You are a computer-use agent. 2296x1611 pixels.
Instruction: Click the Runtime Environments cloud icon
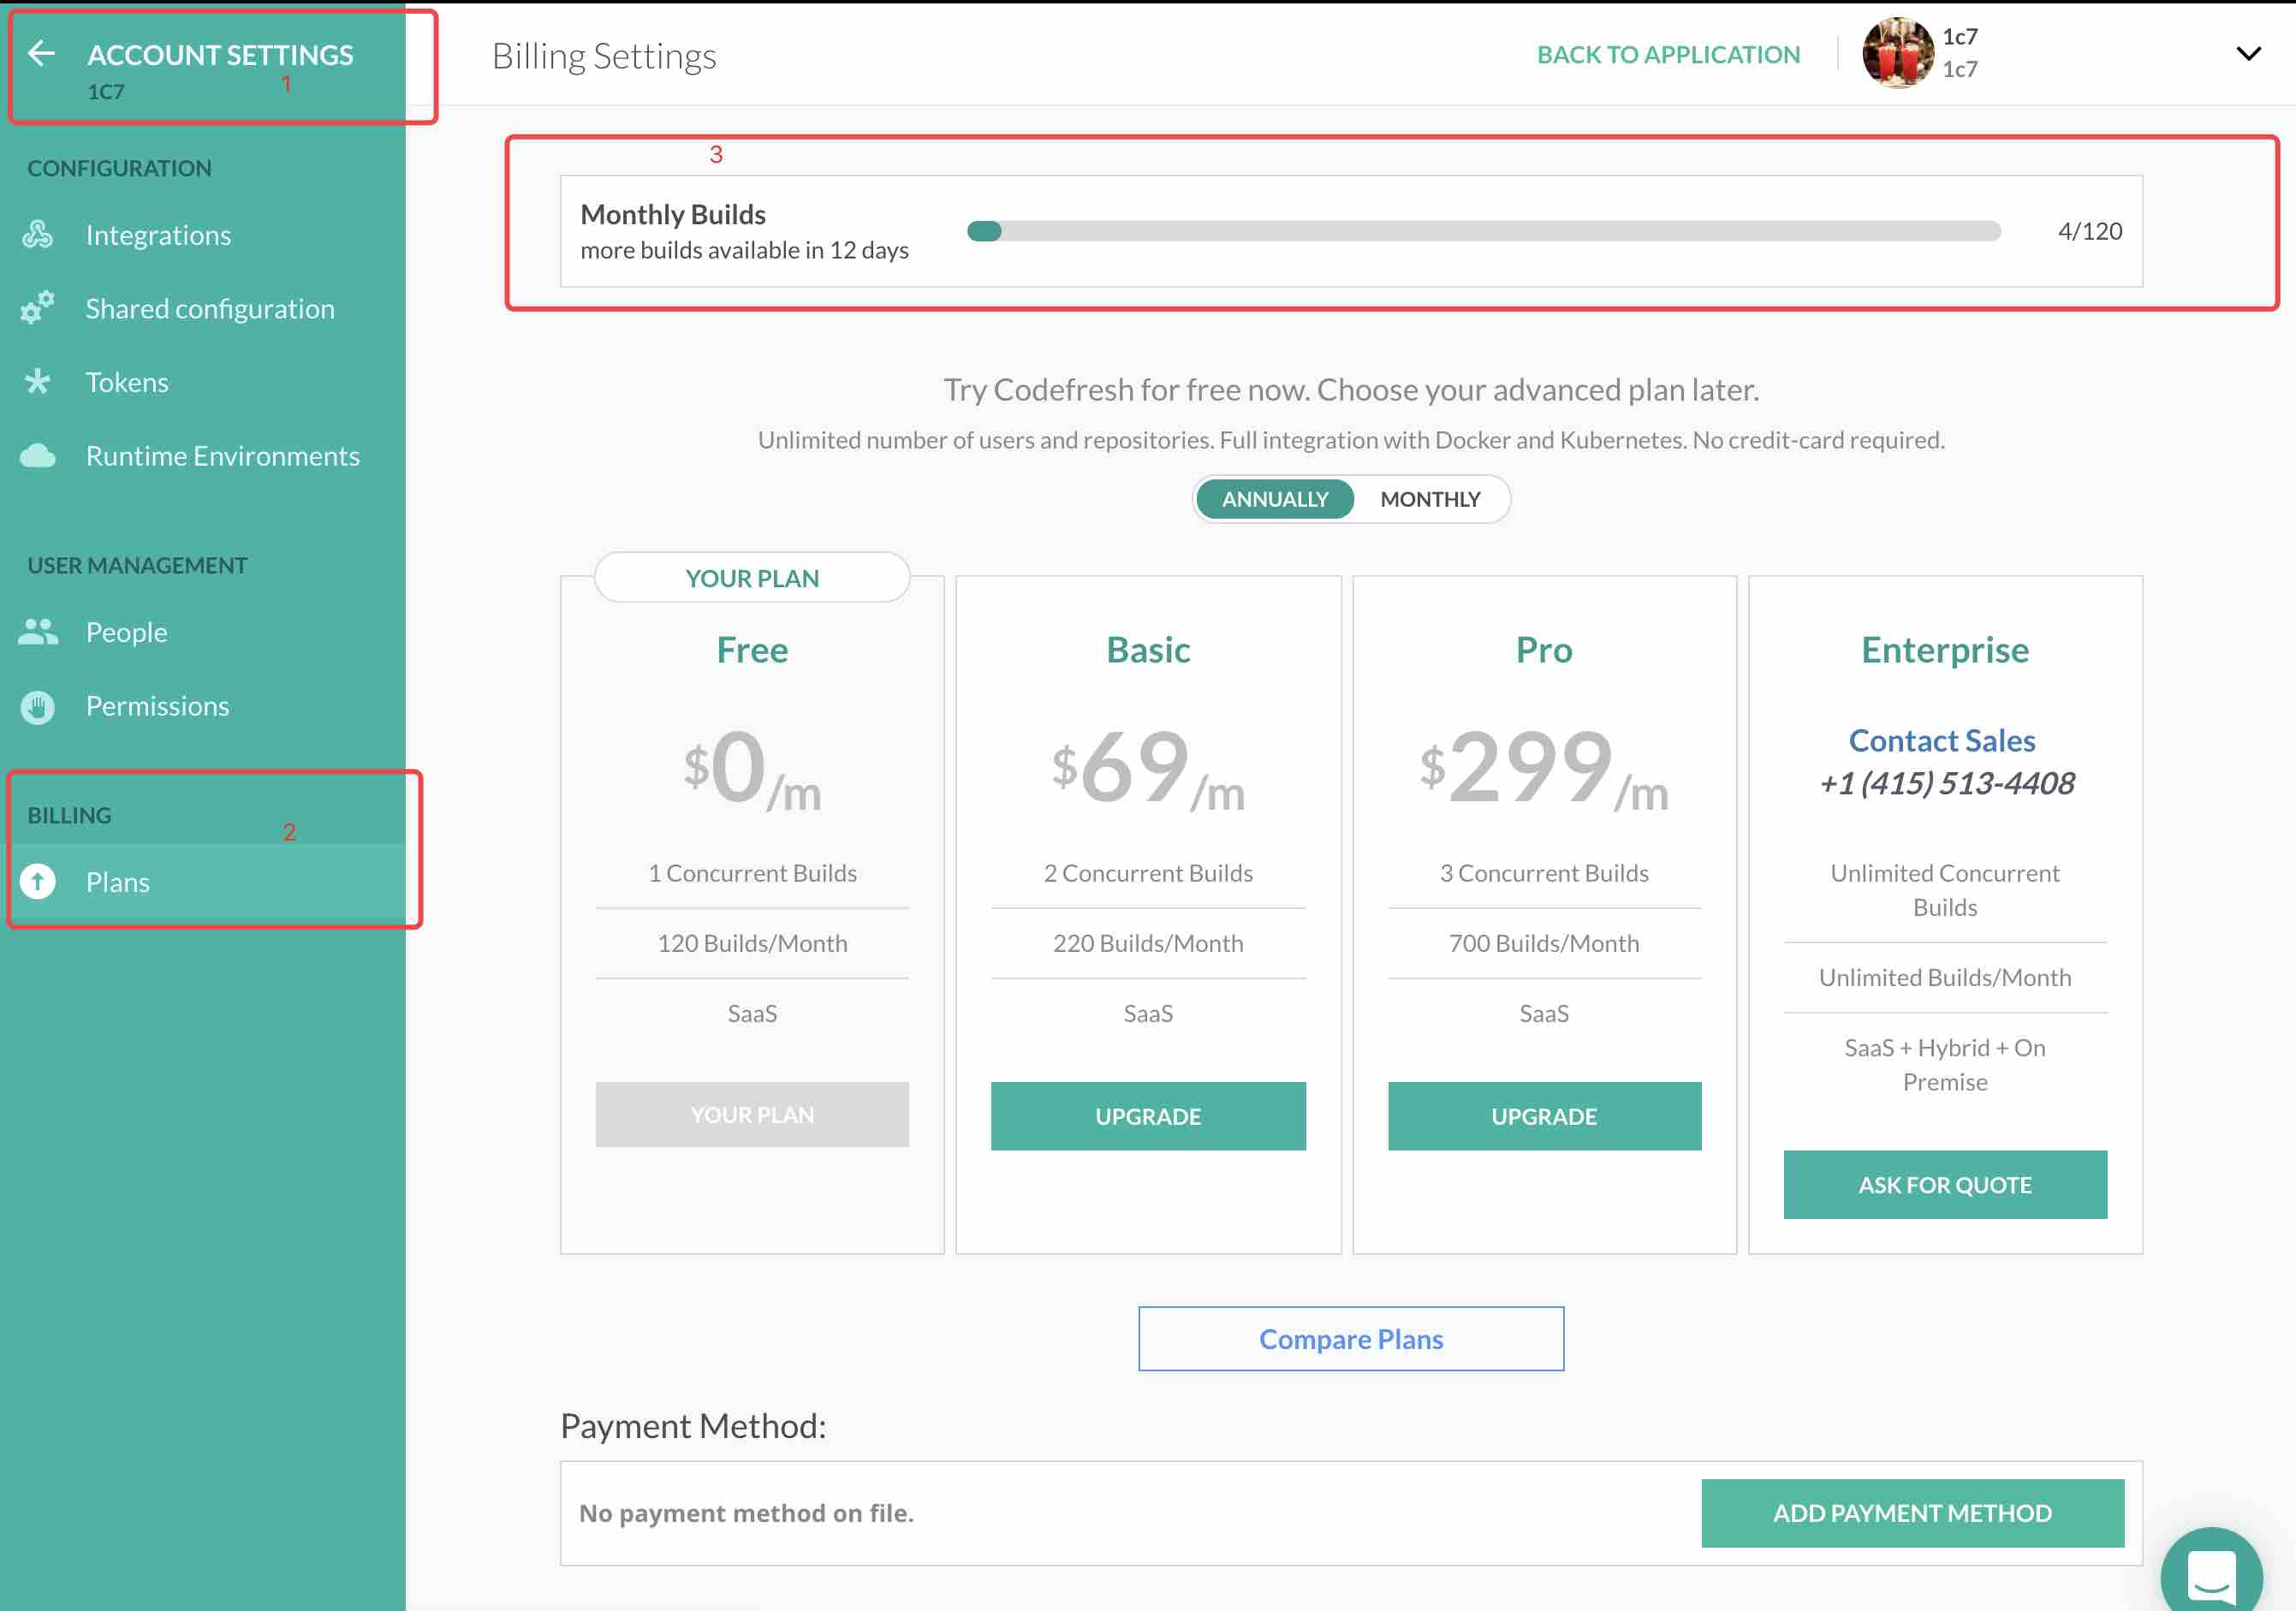click(x=38, y=456)
